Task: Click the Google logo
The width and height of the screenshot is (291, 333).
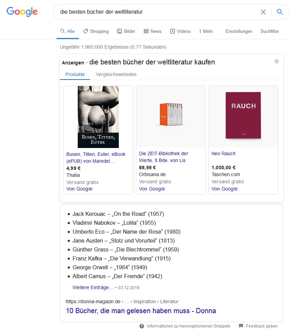Action: pyautogui.click(x=22, y=12)
